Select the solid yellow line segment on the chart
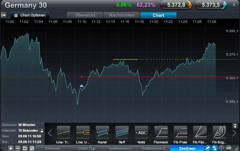The height and width of the screenshot is (151, 240). [125, 59]
